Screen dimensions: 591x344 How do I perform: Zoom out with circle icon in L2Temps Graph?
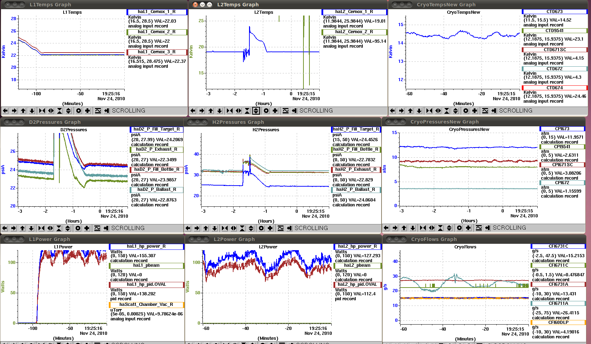266,111
